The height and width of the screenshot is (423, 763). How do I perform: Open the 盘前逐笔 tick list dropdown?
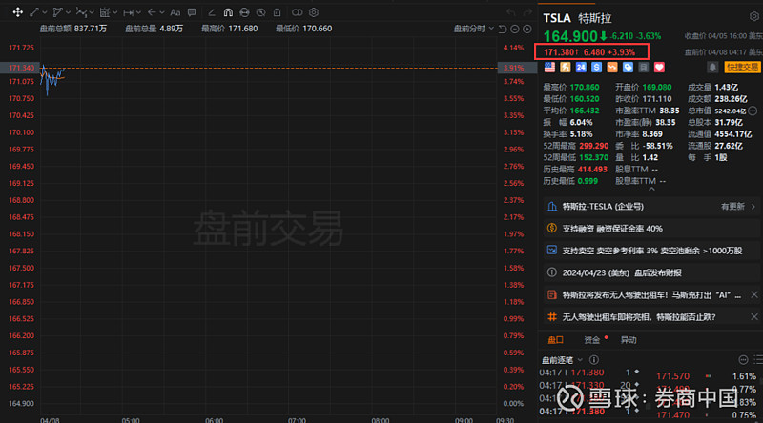click(562, 360)
